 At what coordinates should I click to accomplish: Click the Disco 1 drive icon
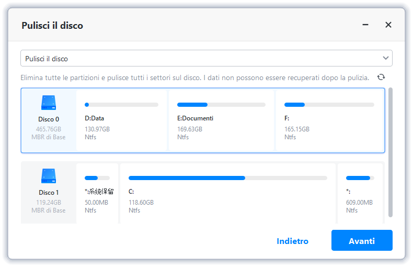pos(49,176)
